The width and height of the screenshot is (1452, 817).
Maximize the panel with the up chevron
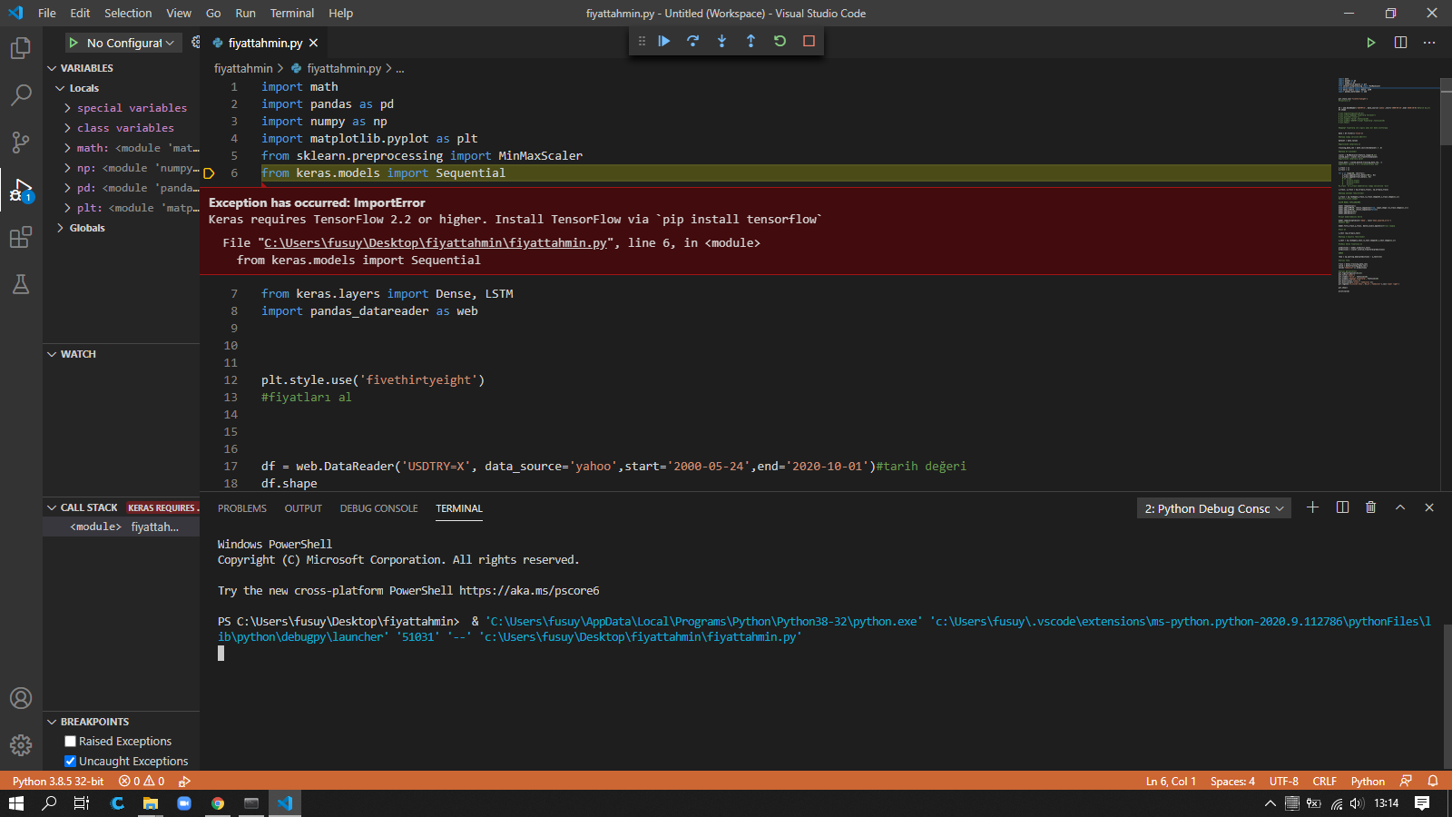1400,507
